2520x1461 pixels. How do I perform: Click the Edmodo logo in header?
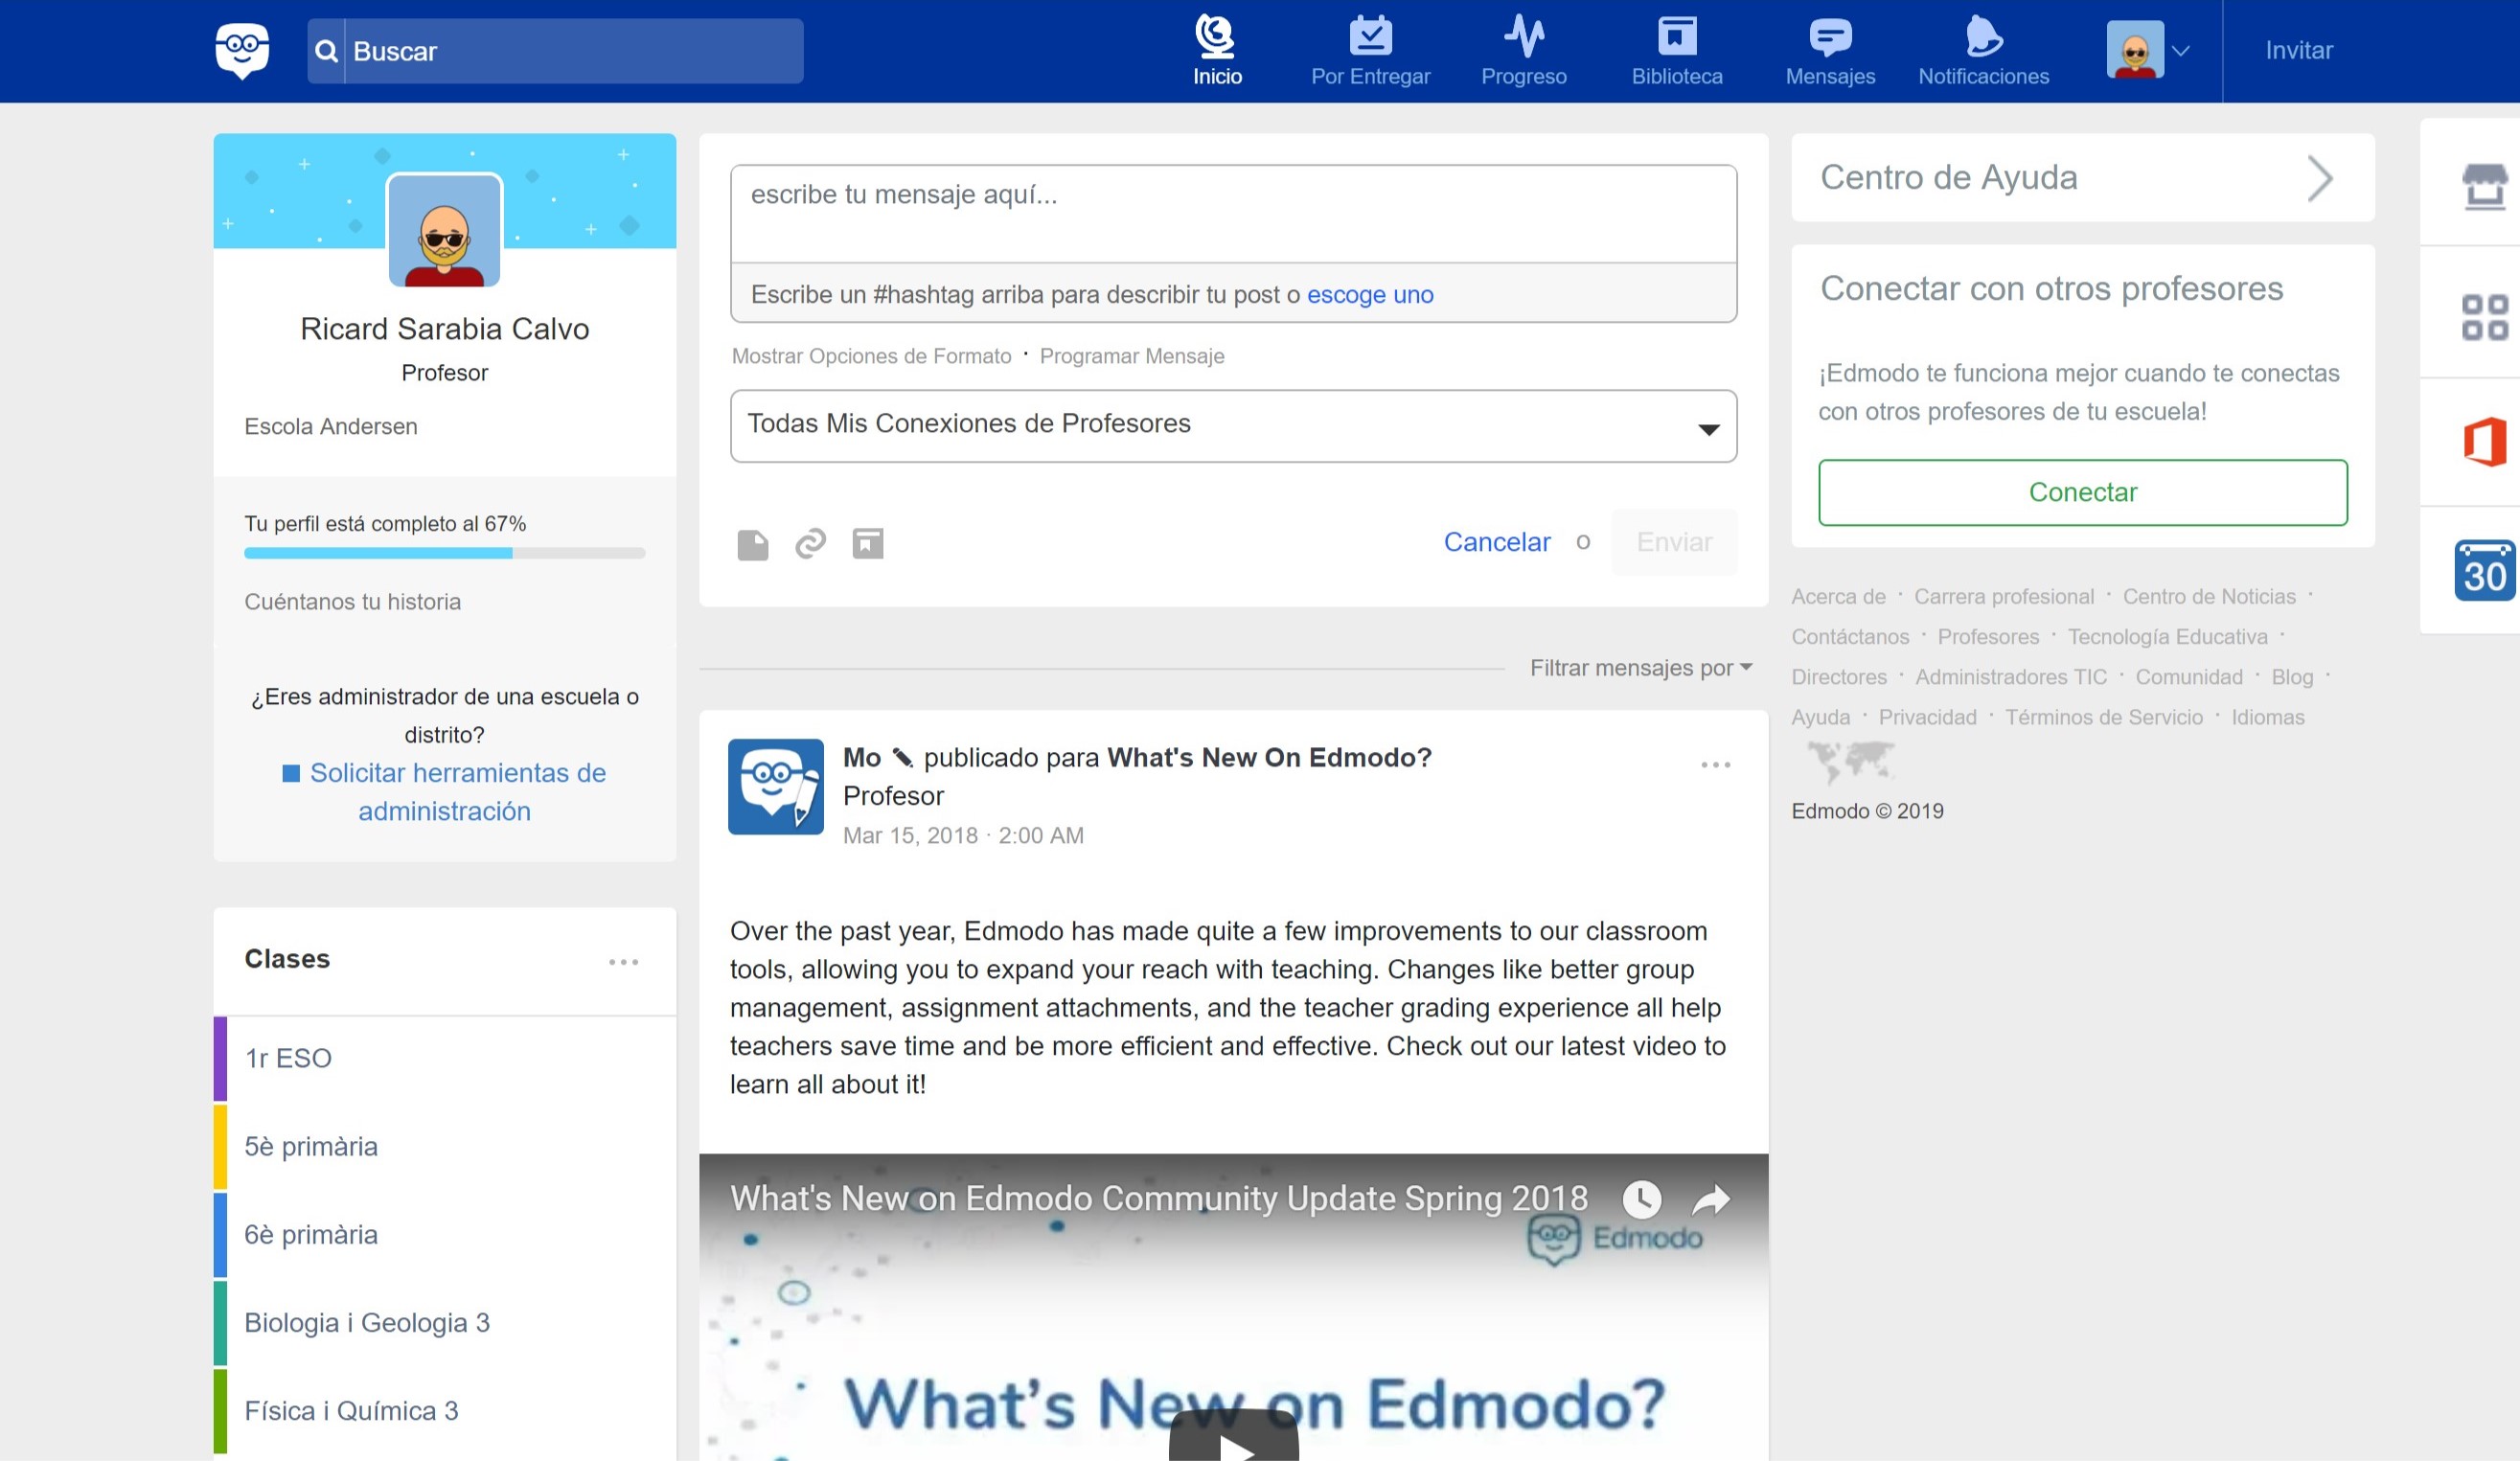[x=242, y=50]
